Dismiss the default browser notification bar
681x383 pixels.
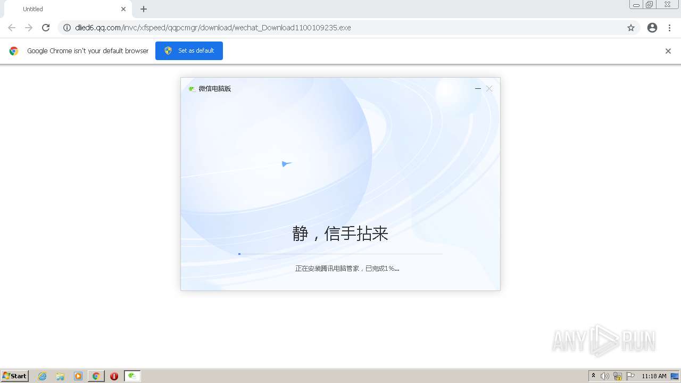pyautogui.click(x=668, y=51)
